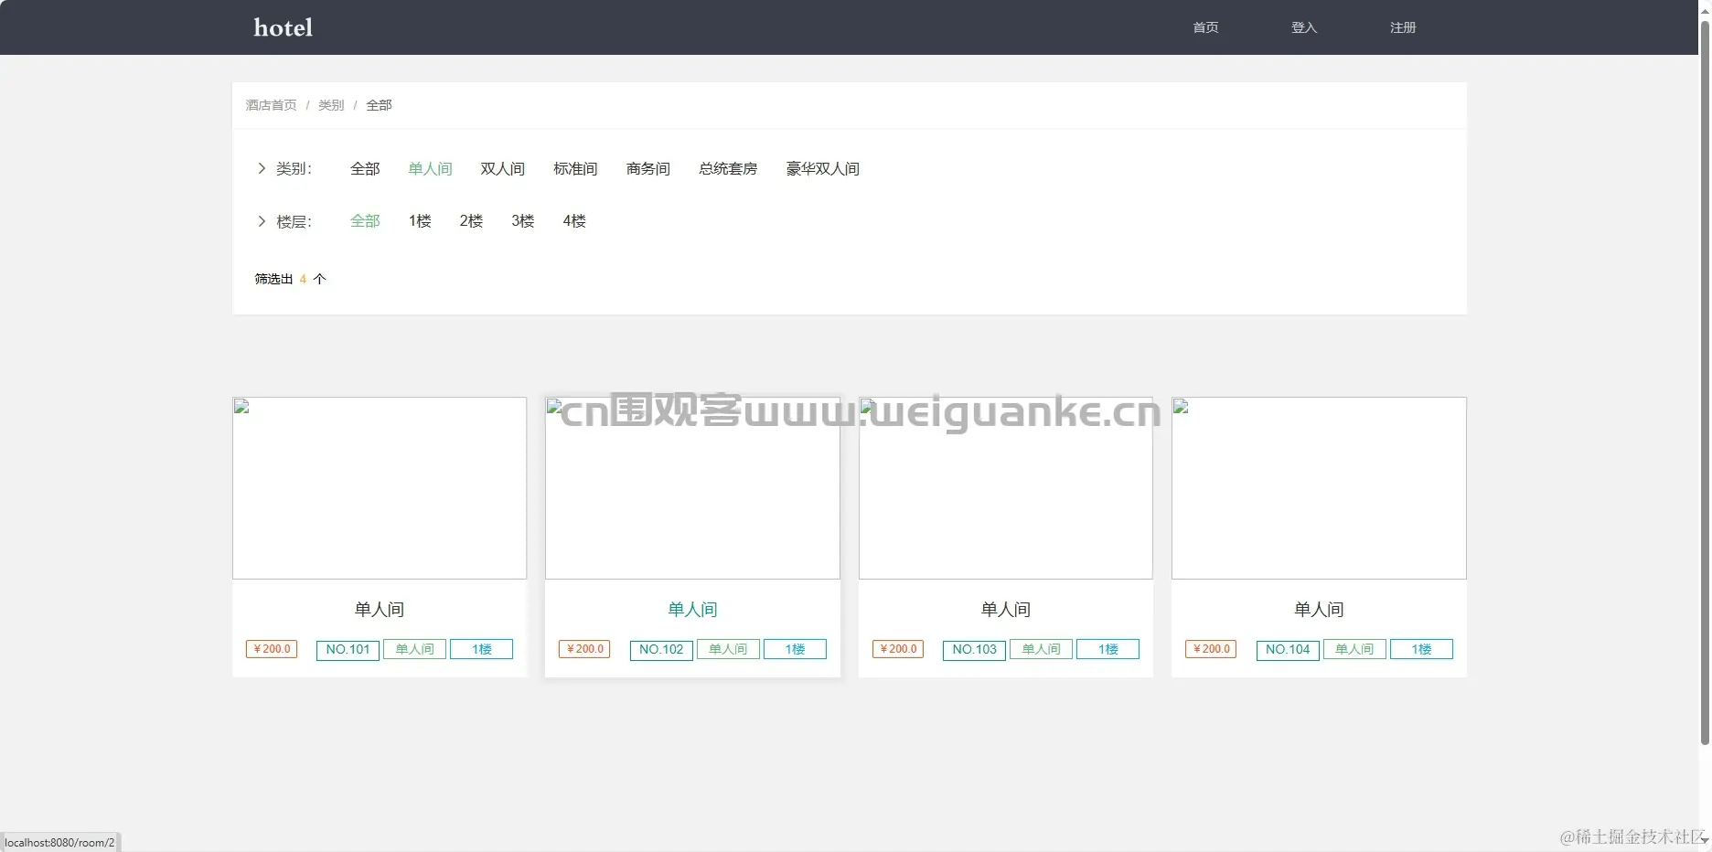Filter rooms by 4楼 floor

(574, 221)
